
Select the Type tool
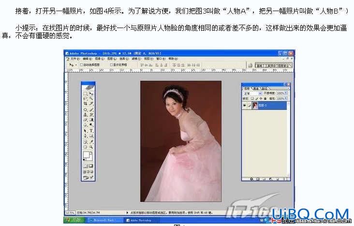[x=91, y=131]
